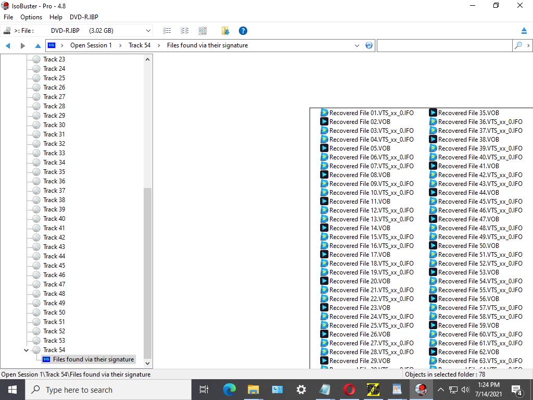Select Track 36 in the tree

54,181
